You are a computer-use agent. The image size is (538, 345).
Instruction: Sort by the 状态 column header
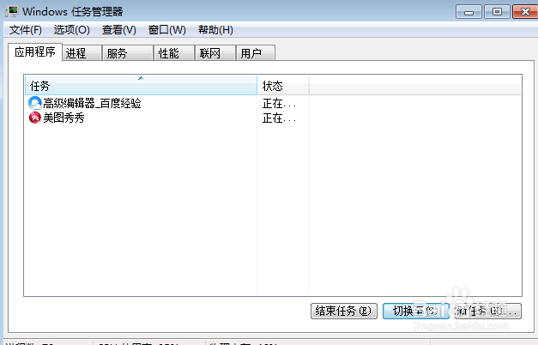282,85
